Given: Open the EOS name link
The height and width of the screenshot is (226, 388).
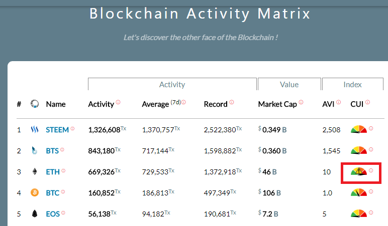Looking at the screenshot, I should point(53,214).
